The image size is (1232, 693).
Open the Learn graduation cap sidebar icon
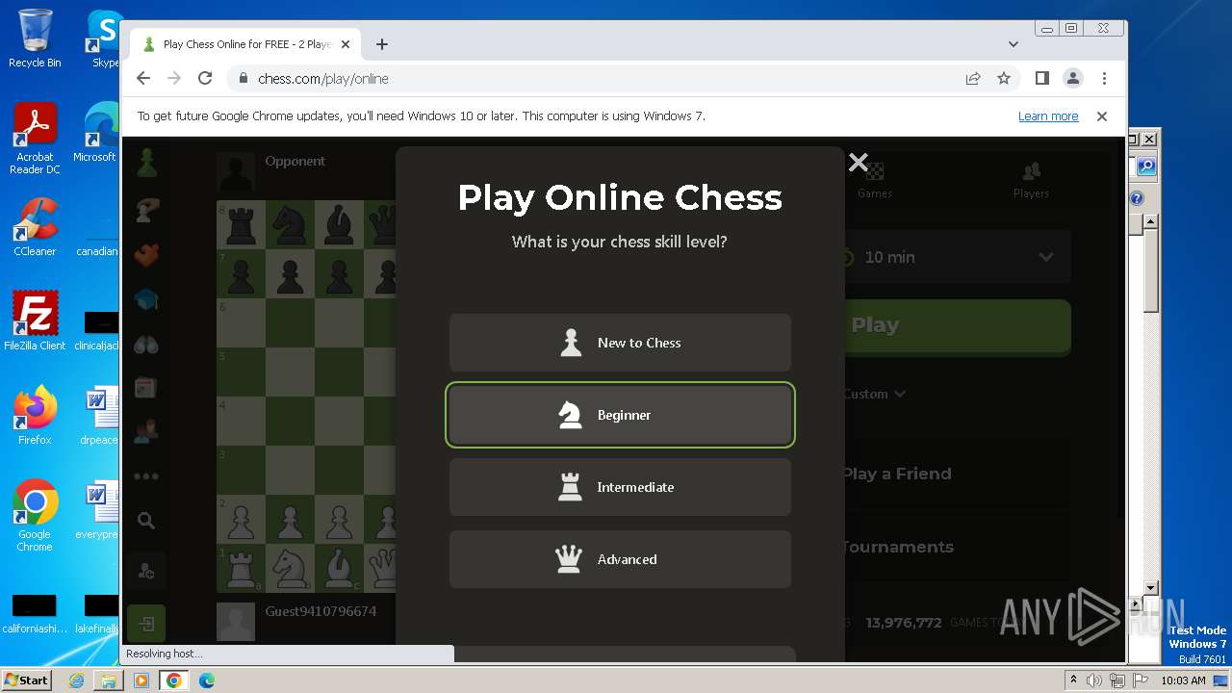click(146, 300)
